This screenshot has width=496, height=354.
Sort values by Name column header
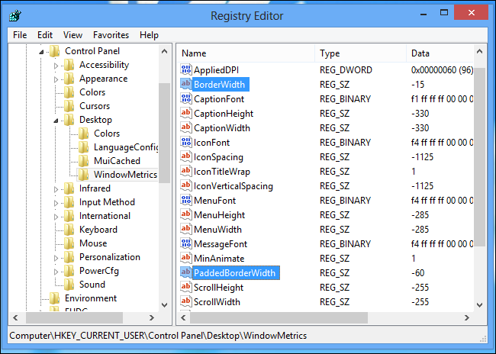(246, 53)
